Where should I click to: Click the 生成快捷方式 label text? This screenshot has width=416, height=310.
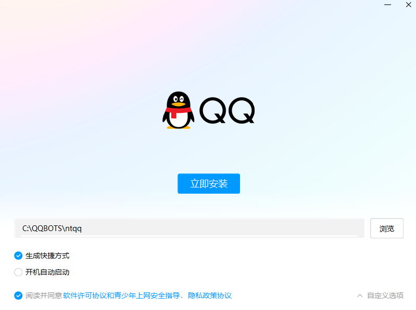pos(47,255)
